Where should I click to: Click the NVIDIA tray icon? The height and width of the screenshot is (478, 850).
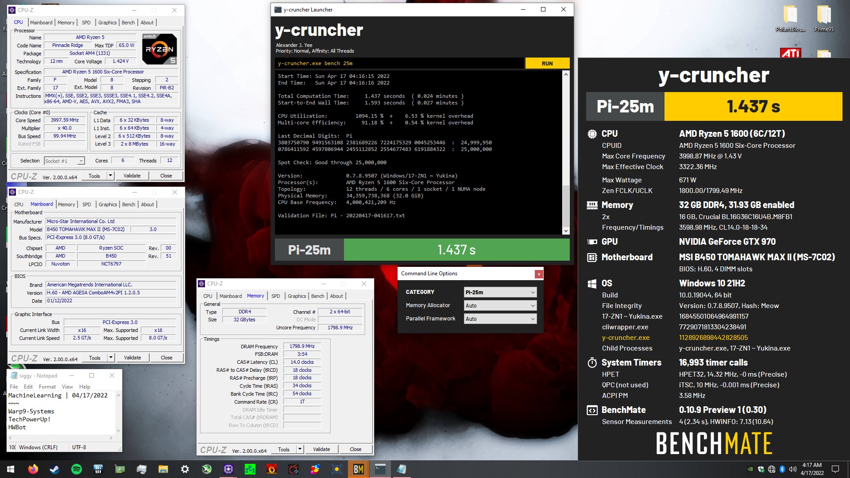pyautogui.click(x=750, y=469)
